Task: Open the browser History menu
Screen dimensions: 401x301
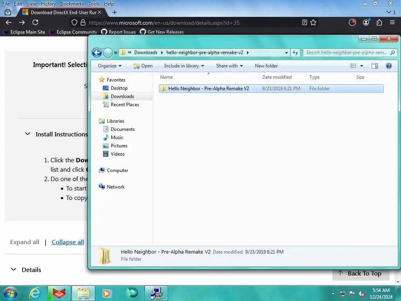Action: coord(48,4)
